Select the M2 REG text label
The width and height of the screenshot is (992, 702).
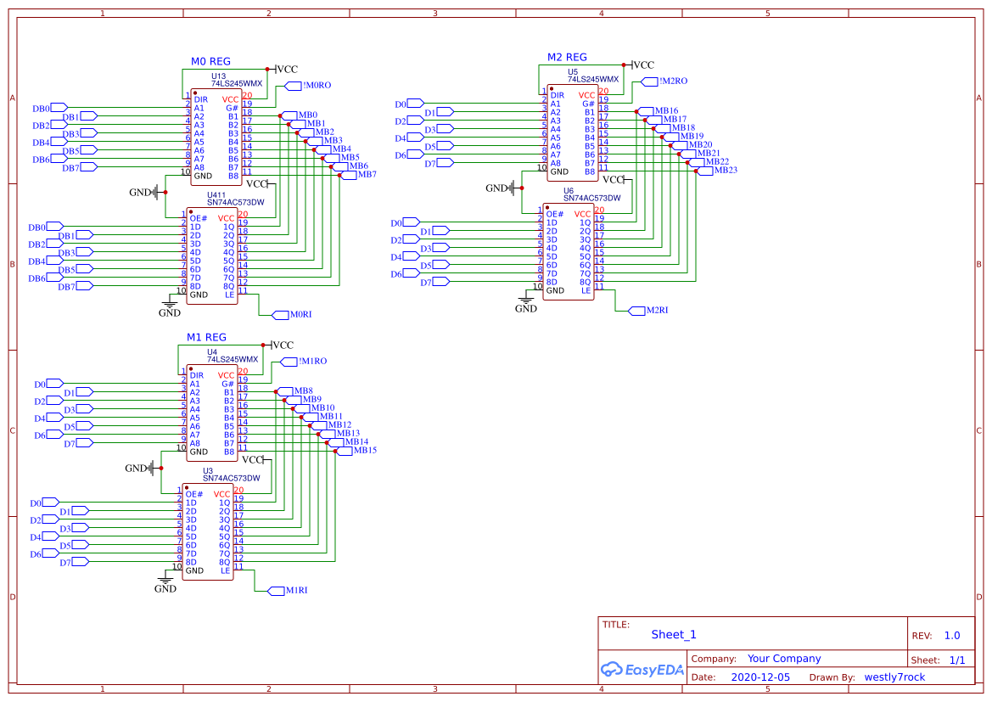tap(567, 58)
